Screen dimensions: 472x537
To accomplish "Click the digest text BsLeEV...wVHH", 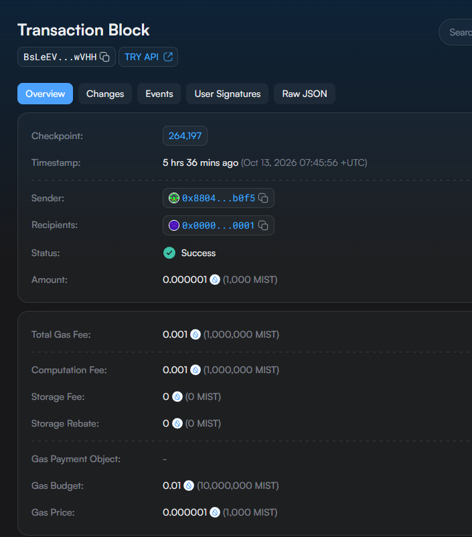I will point(60,57).
